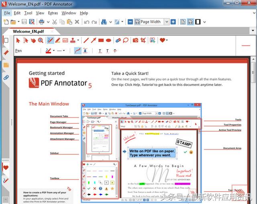Image resolution: width=257 pixels, height=204 pixels.
Task: Choose the Arrow drawing tool
Action: tap(94, 40)
